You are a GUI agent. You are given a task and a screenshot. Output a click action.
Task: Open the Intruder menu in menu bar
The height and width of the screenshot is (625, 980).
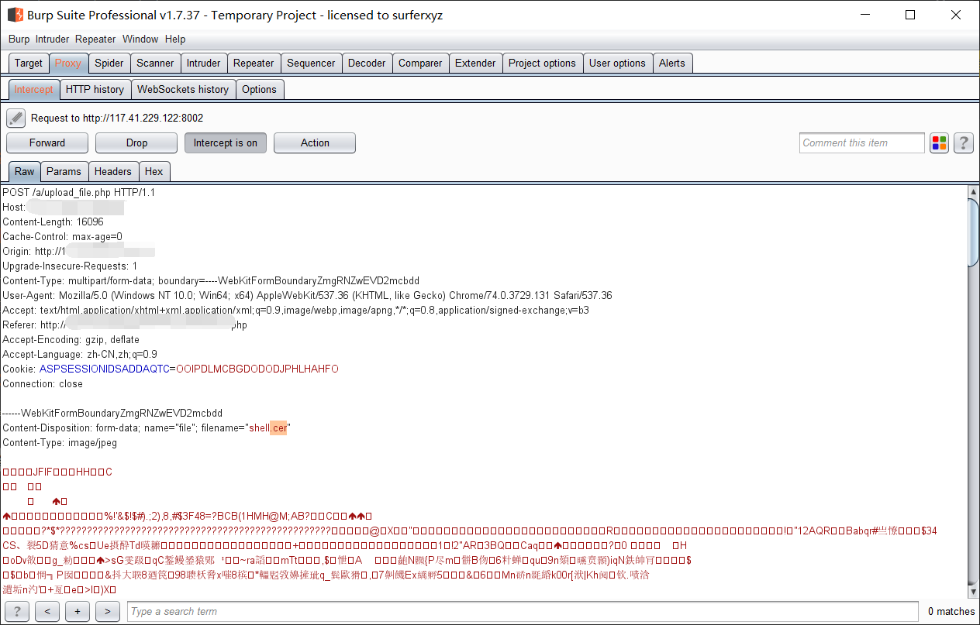pos(52,39)
